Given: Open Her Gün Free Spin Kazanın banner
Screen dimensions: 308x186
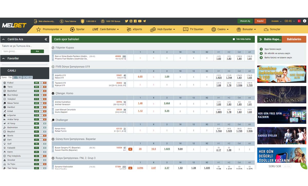Looking at the screenshot, I should tap(282, 115).
